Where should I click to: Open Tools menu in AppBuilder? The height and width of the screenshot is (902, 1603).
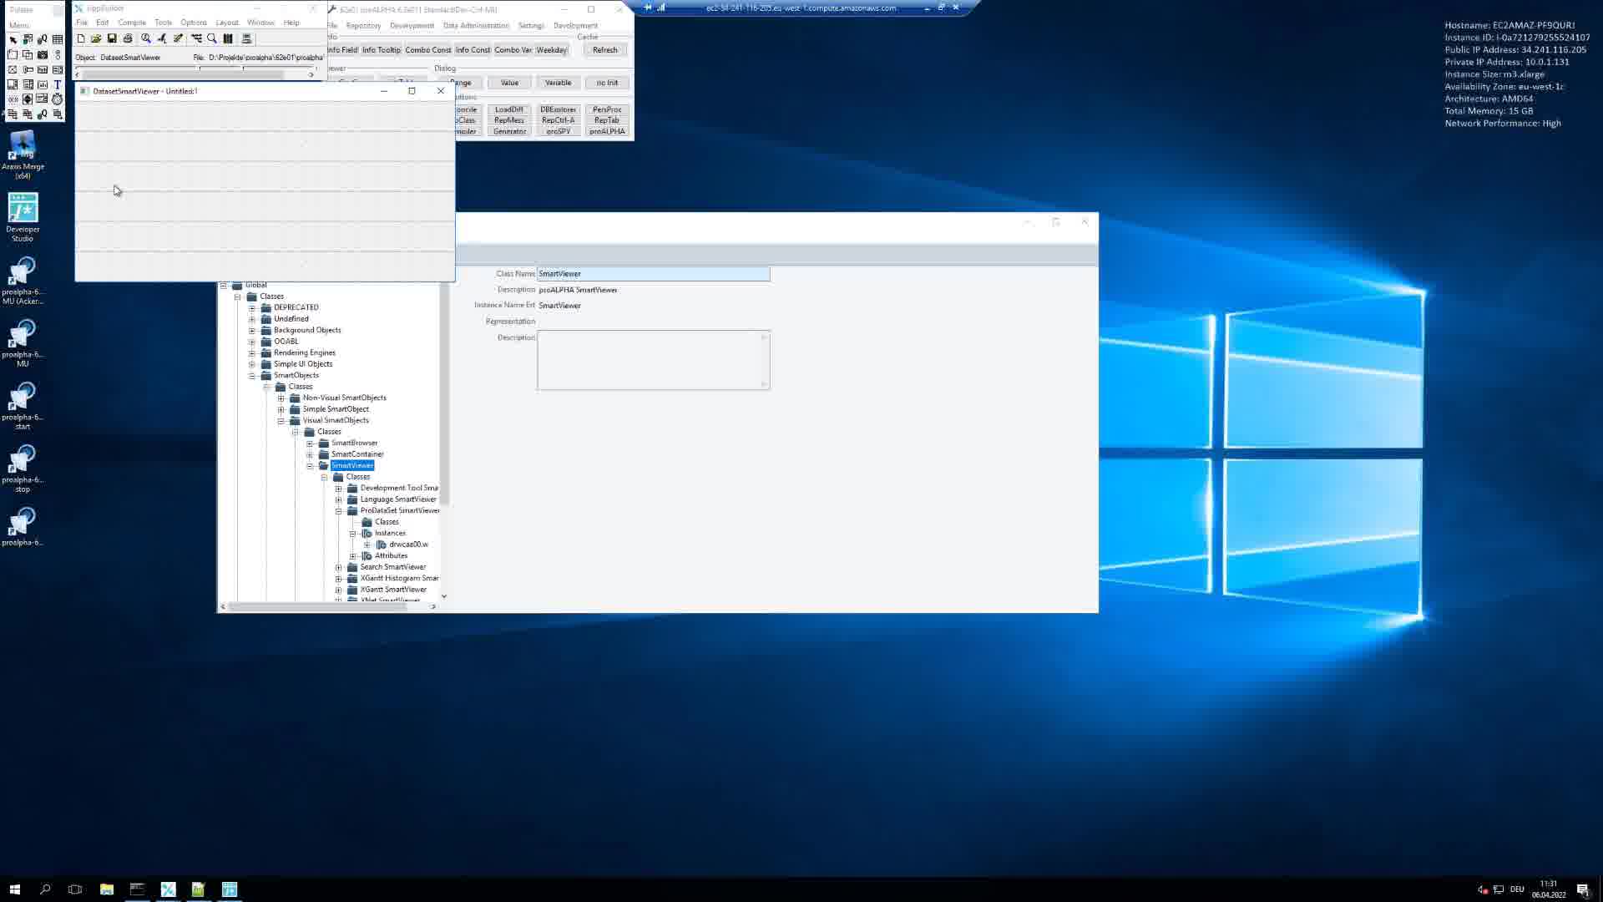163,23
